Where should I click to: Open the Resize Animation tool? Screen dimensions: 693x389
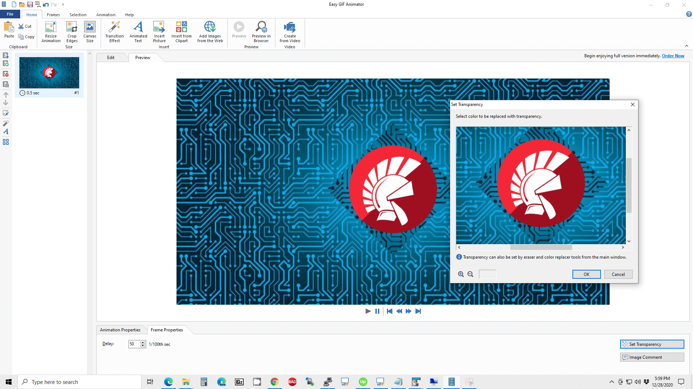point(51,32)
